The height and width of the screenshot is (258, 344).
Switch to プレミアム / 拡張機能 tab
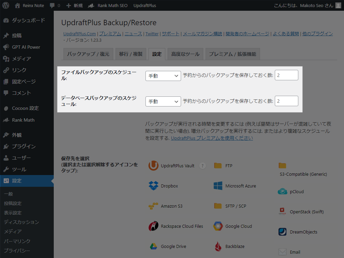click(232, 54)
